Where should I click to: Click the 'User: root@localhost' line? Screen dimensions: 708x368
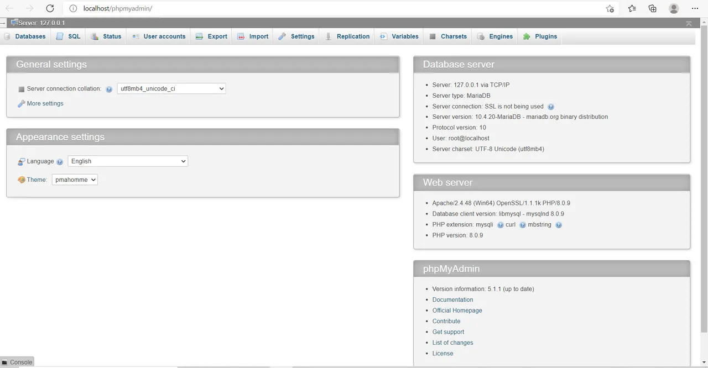tap(461, 139)
